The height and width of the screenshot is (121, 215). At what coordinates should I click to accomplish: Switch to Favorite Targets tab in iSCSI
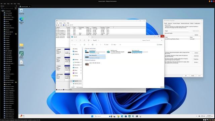click(x=176, y=24)
